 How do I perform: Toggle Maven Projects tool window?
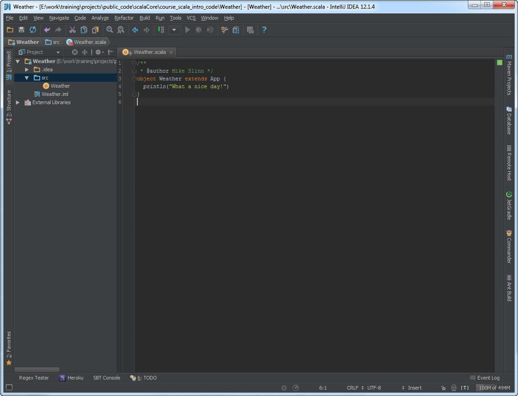click(509, 75)
